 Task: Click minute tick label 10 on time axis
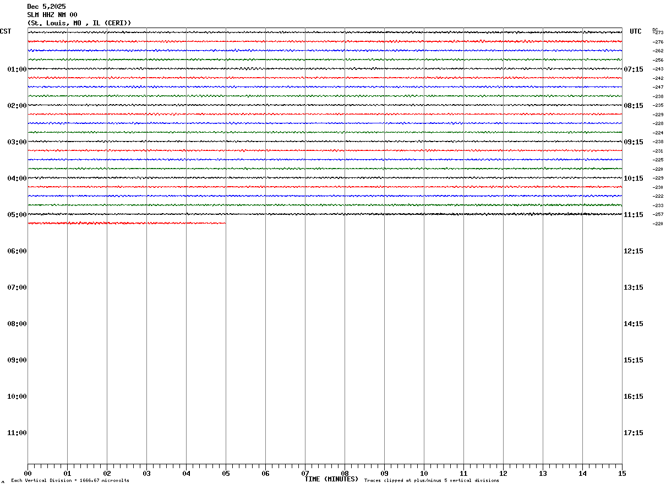pos(424,474)
